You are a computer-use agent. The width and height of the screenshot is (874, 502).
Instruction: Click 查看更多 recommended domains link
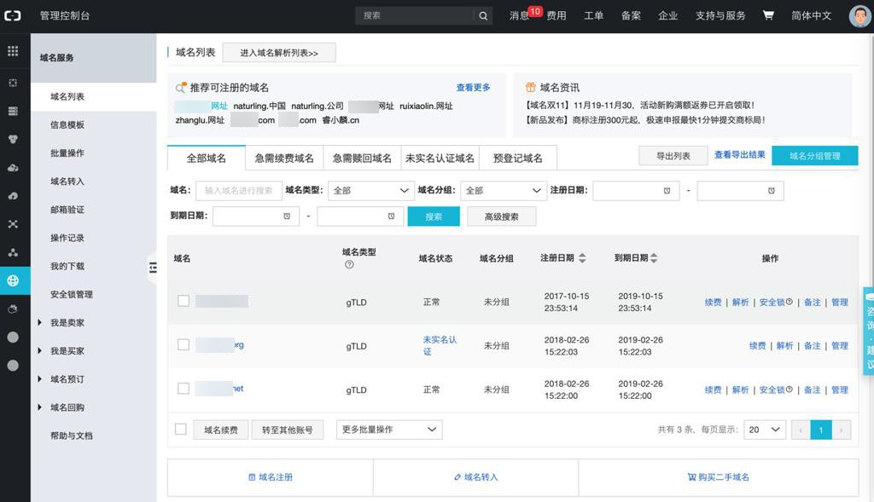(473, 88)
